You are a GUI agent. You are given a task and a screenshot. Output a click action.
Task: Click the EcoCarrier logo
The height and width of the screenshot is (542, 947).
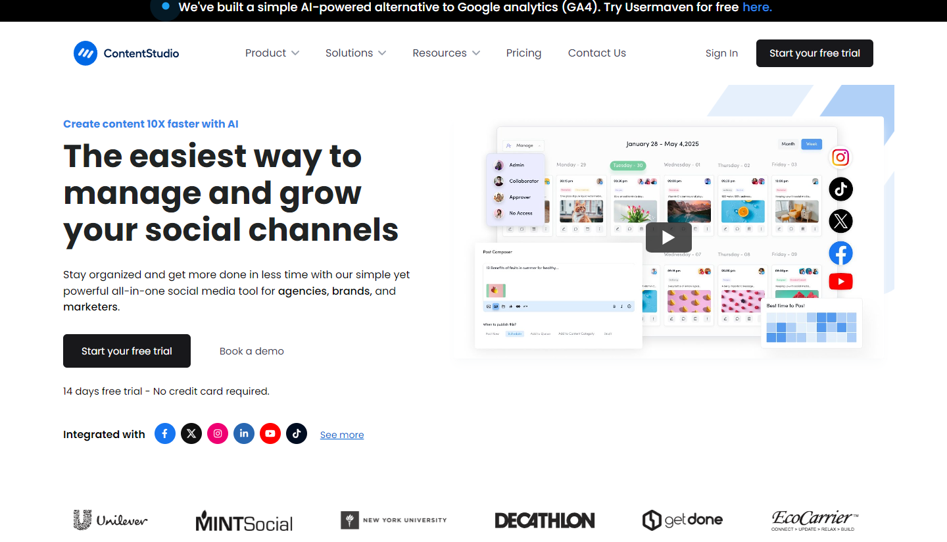tap(815, 520)
